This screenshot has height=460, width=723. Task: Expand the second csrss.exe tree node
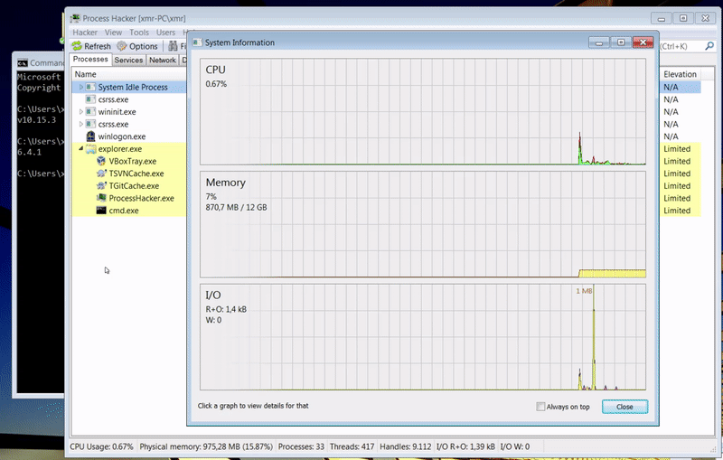point(81,125)
